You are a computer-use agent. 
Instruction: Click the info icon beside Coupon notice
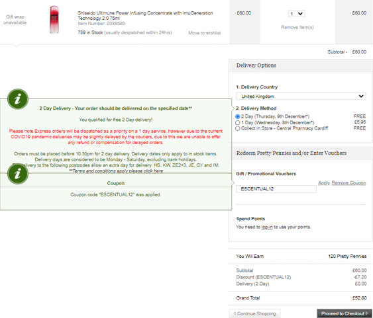point(18,174)
